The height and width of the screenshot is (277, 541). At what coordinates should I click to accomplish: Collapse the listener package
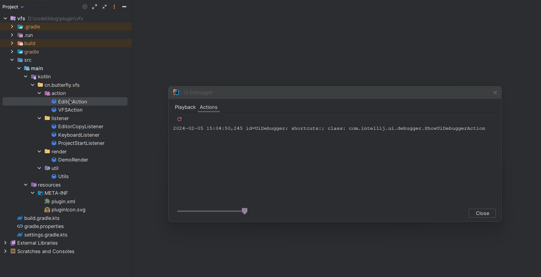(x=39, y=118)
